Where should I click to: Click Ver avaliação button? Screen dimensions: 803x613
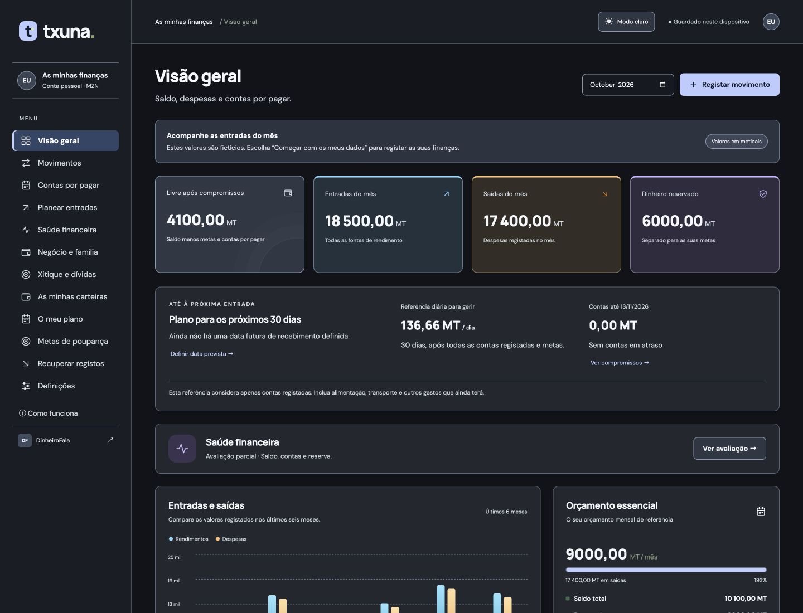click(x=729, y=449)
